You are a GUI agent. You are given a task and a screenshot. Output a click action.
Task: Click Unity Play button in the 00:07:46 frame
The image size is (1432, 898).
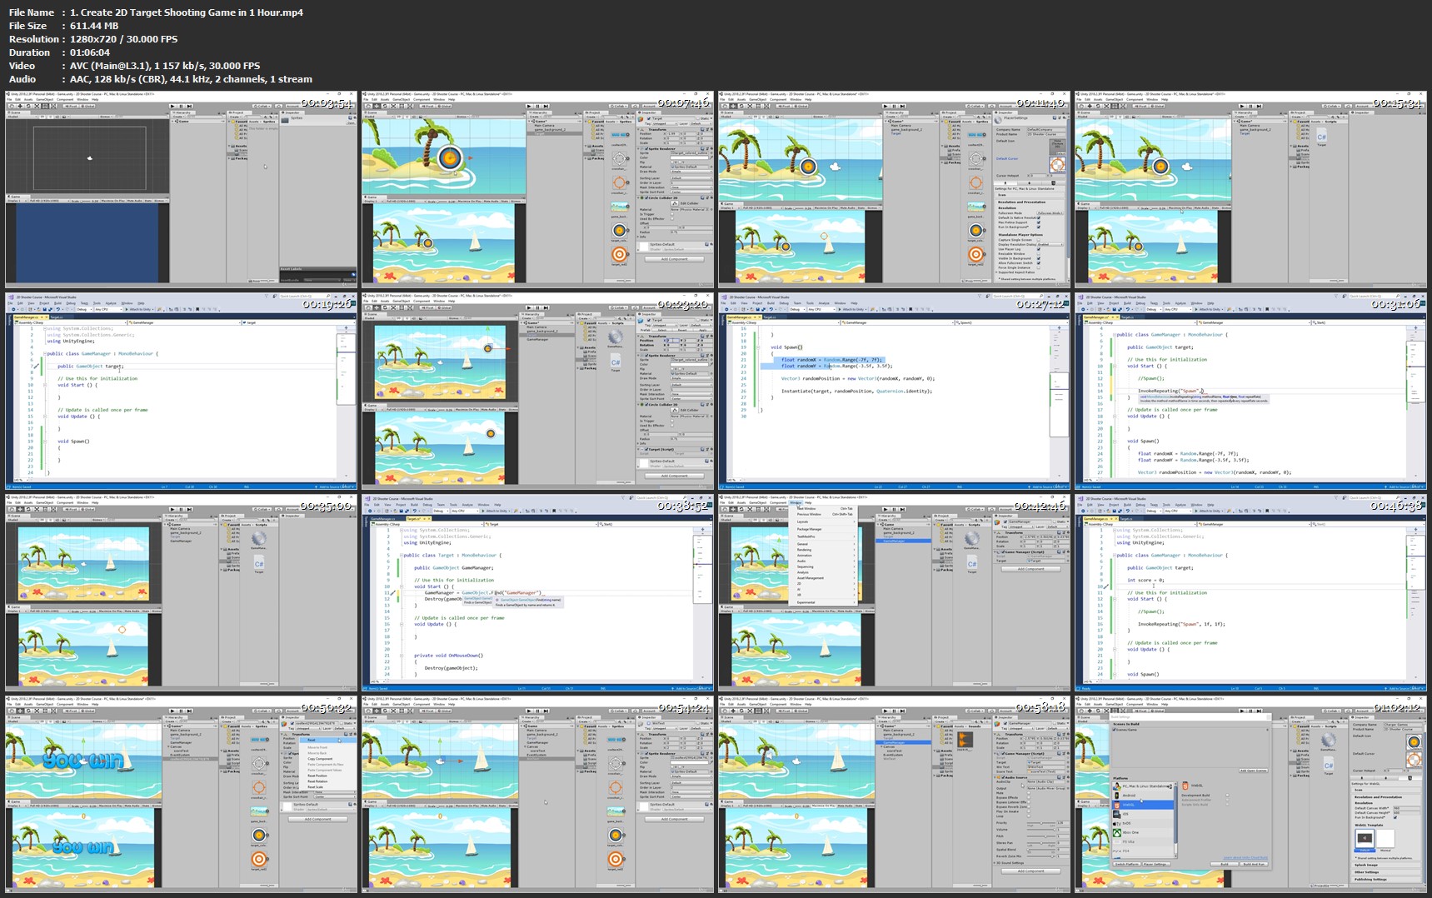[530, 107]
